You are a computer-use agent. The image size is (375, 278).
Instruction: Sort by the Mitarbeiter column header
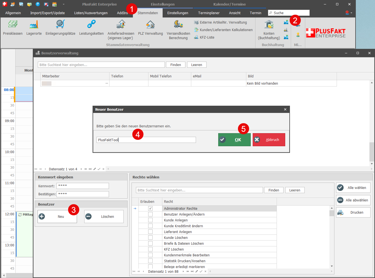click(x=75, y=76)
